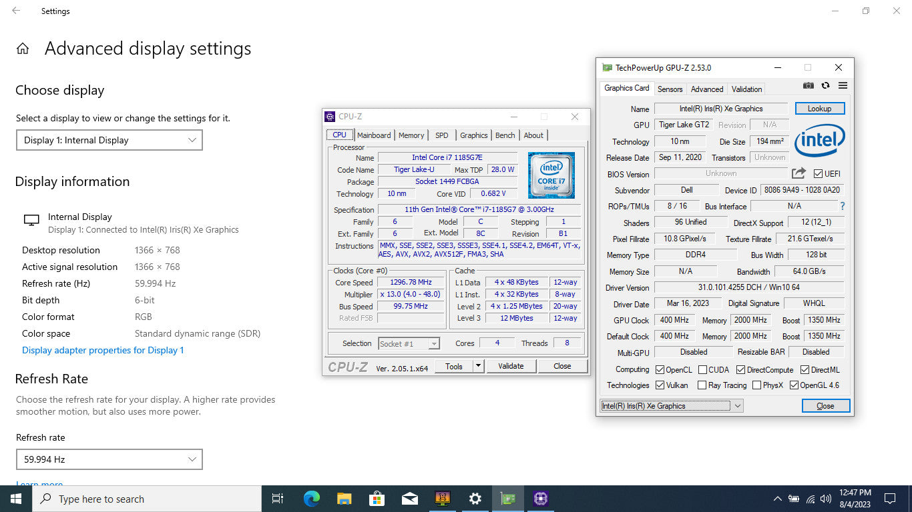Open the Windows Start menu
Viewport: 912px width, 512px height.
pos(16,499)
